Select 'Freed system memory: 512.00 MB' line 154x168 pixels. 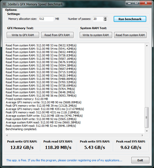coord(27,99)
